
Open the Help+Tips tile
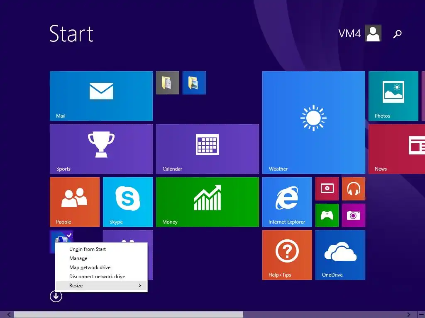287,255
